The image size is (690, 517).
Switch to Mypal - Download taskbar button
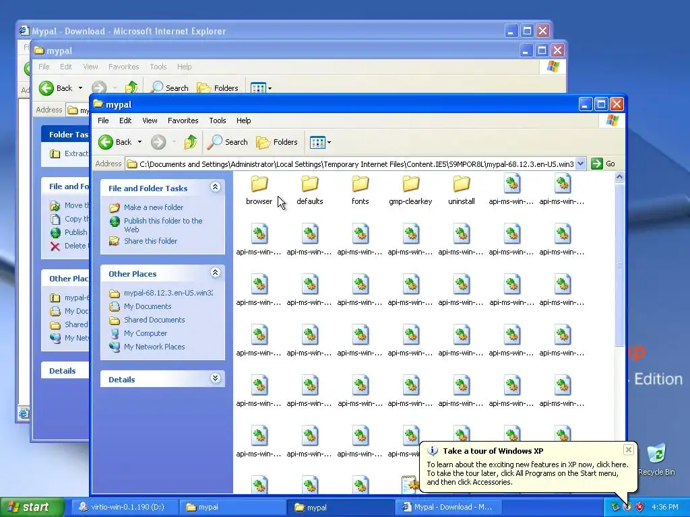[x=448, y=507]
